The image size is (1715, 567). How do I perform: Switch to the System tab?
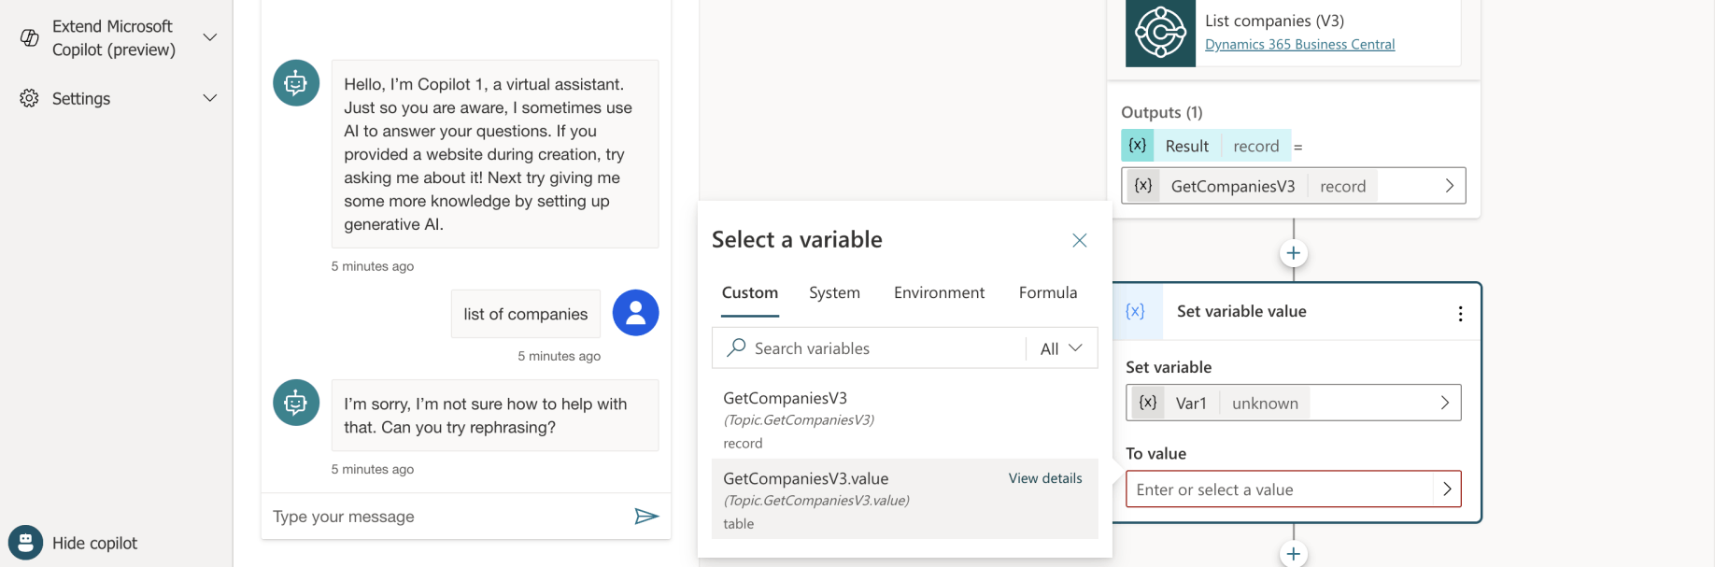pyautogui.click(x=834, y=292)
